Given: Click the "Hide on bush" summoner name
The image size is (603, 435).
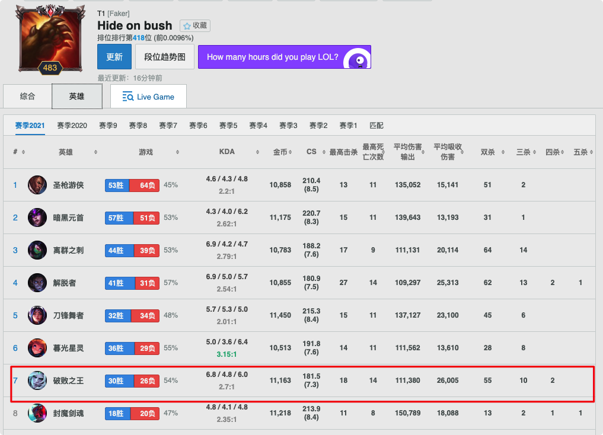Looking at the screenshot, I should (135, 25).
